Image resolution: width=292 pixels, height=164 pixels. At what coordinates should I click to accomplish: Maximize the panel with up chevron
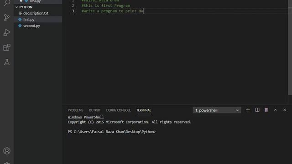click(276, 110)
